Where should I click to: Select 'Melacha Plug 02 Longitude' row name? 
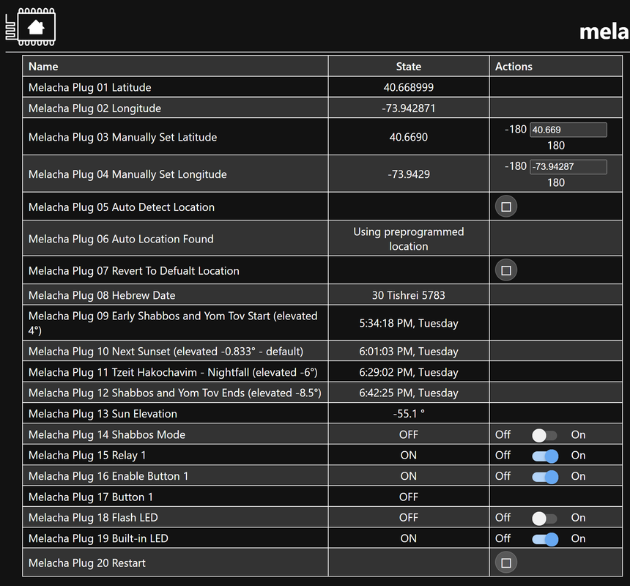coord(94,108)
